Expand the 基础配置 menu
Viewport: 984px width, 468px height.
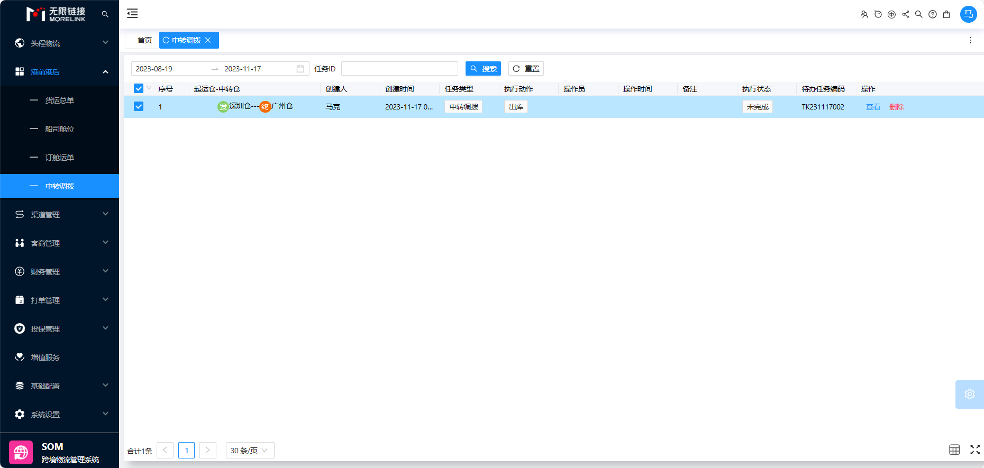point(60,386)
